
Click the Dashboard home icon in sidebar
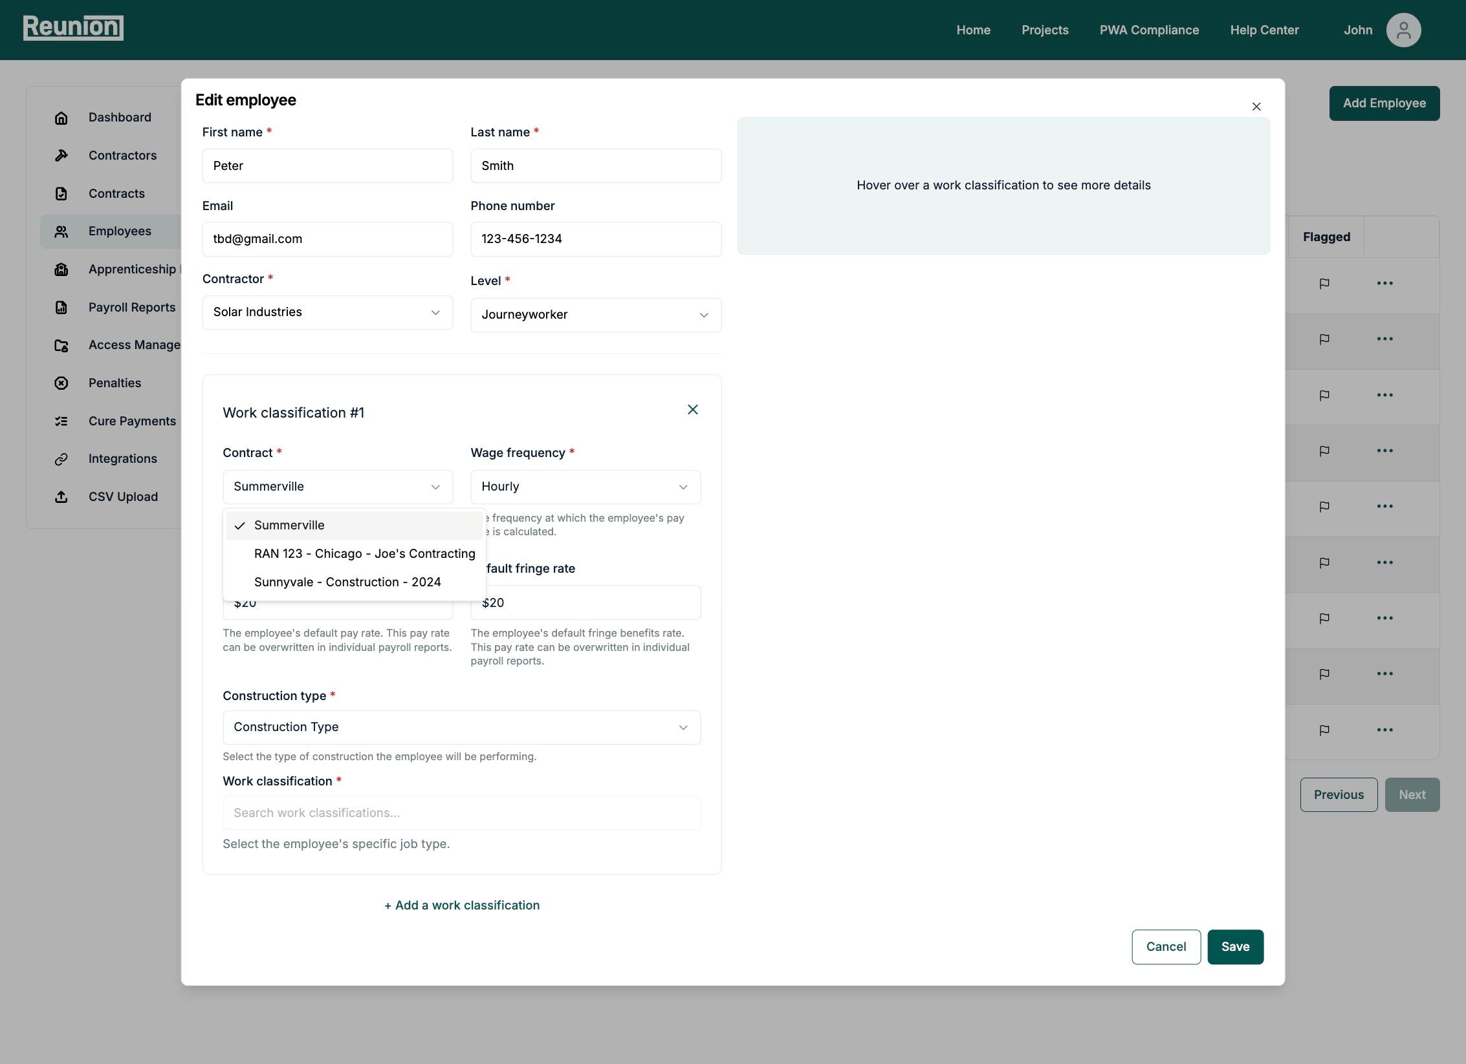61,118
